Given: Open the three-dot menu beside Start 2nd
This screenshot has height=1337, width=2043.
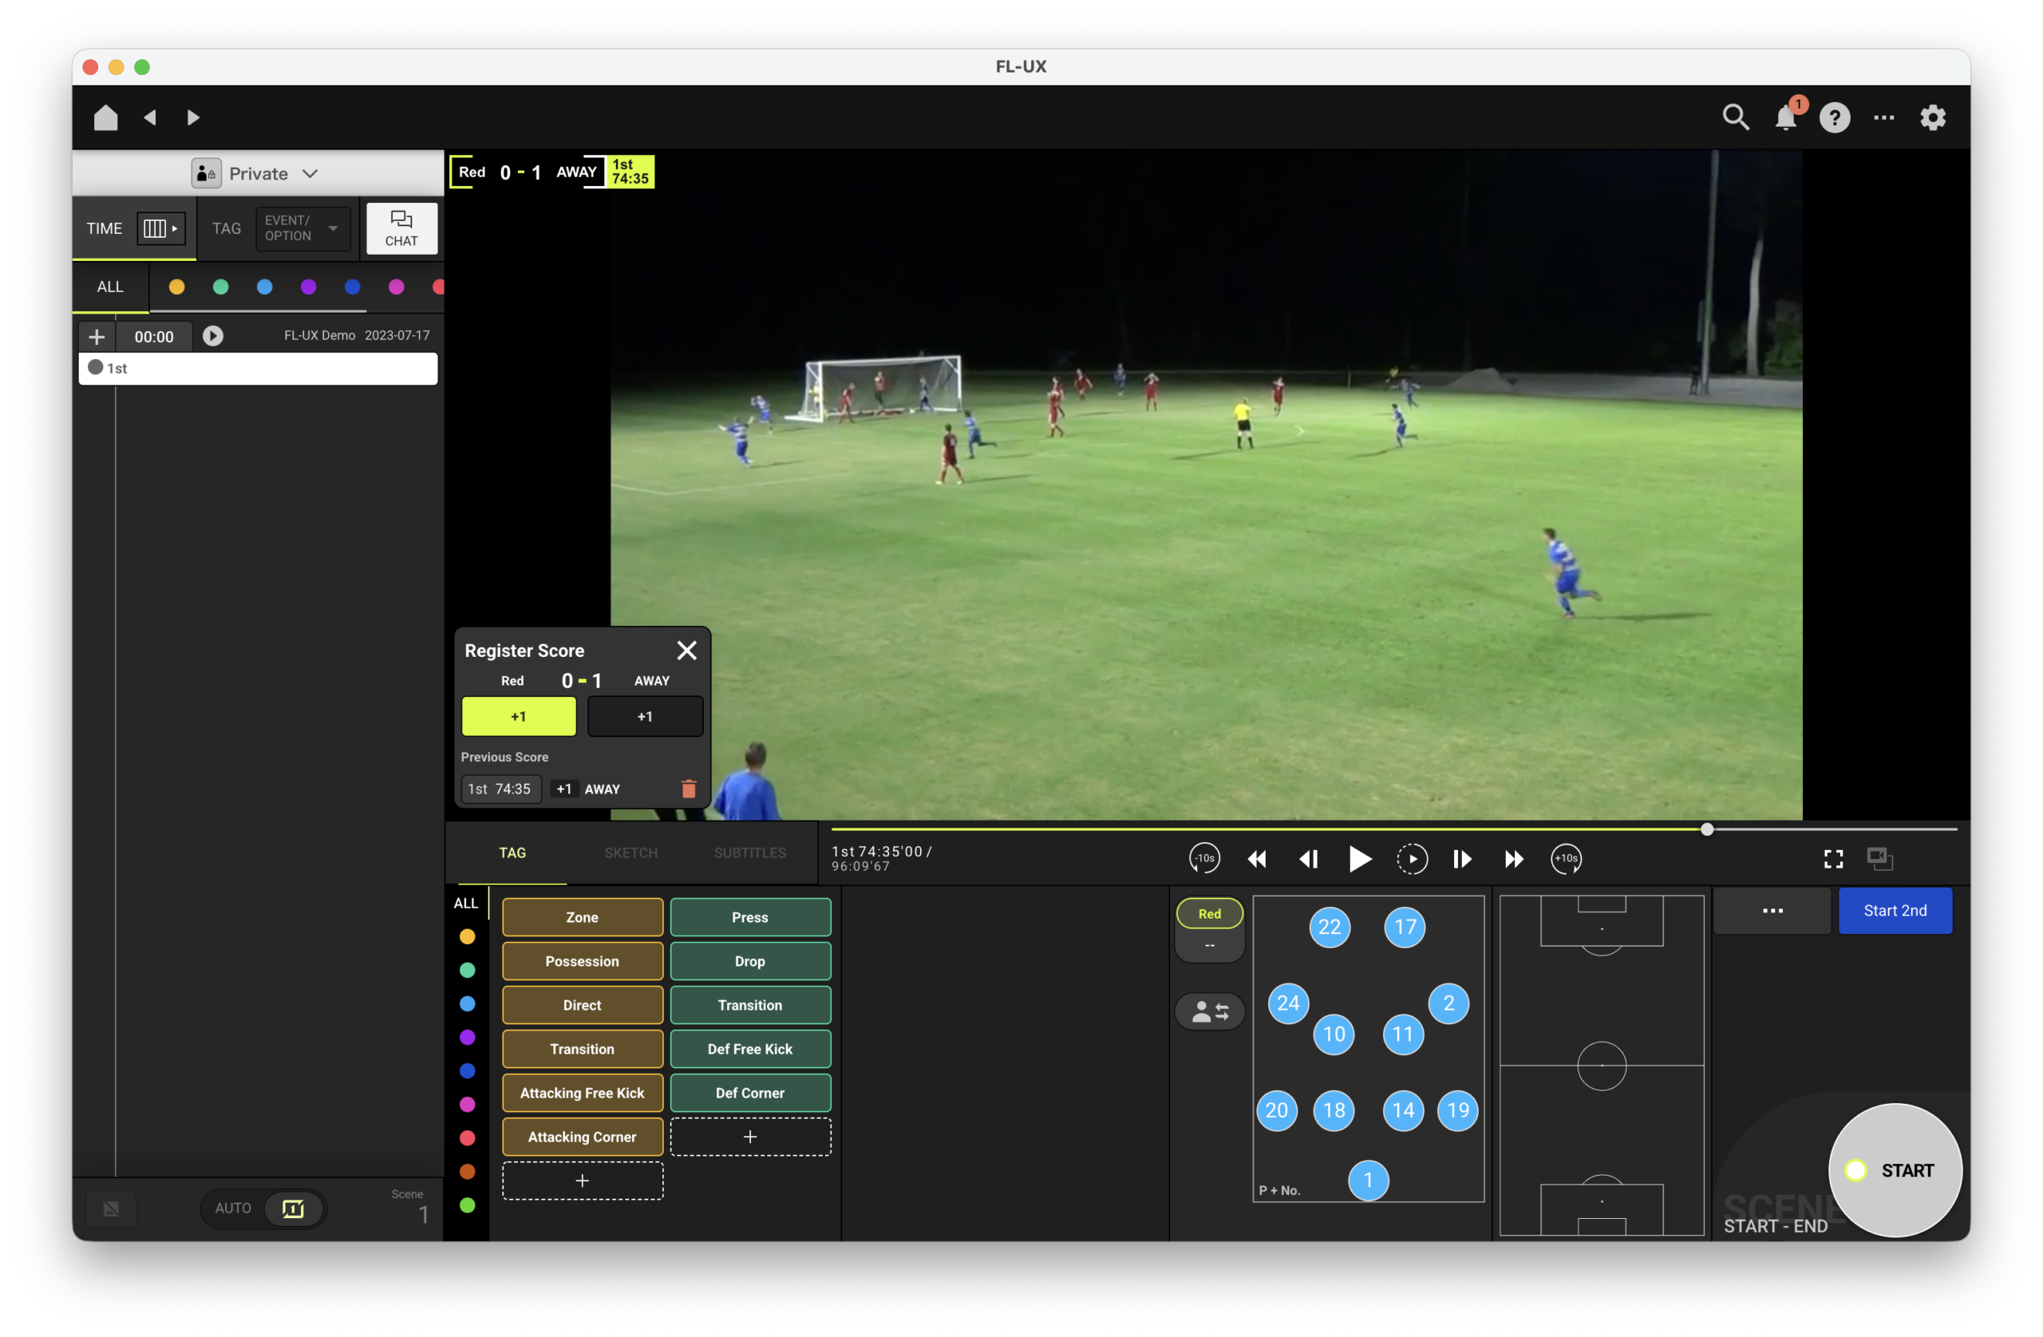Looking at the screenshot, I should pyautogui.click(x=1772, y=910).
